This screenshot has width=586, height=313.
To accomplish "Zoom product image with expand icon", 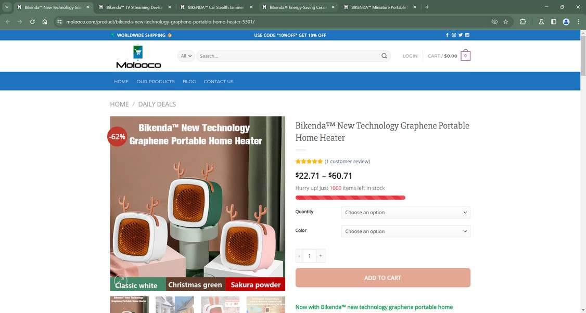I will click(120, 281).
